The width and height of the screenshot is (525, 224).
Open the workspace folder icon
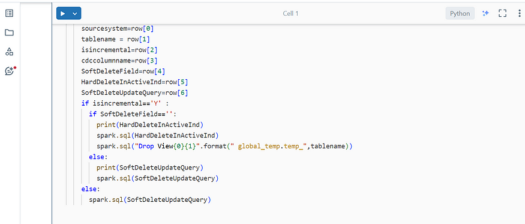click(10, 32)
